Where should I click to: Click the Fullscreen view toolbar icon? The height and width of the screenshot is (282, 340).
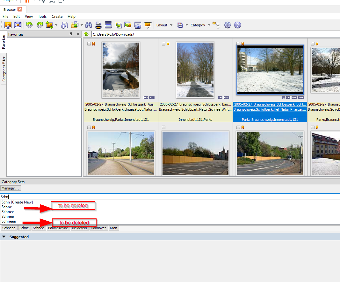18,25
